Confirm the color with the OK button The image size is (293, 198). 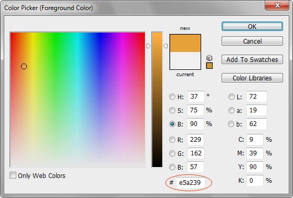(252, 26)
